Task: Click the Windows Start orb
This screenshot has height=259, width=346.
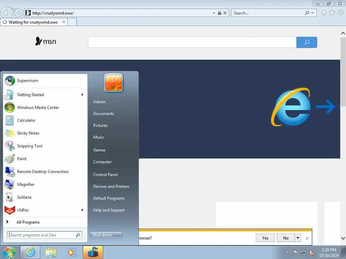Action: [9, 252]
